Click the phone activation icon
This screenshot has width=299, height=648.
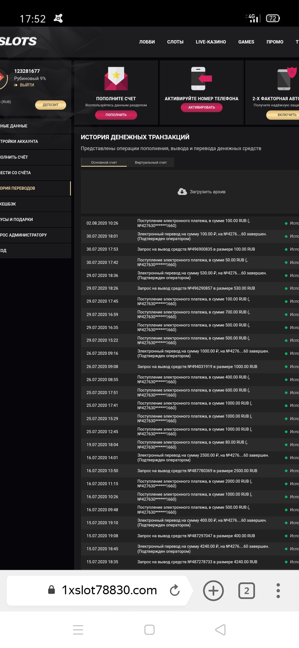tap(201, 79)
